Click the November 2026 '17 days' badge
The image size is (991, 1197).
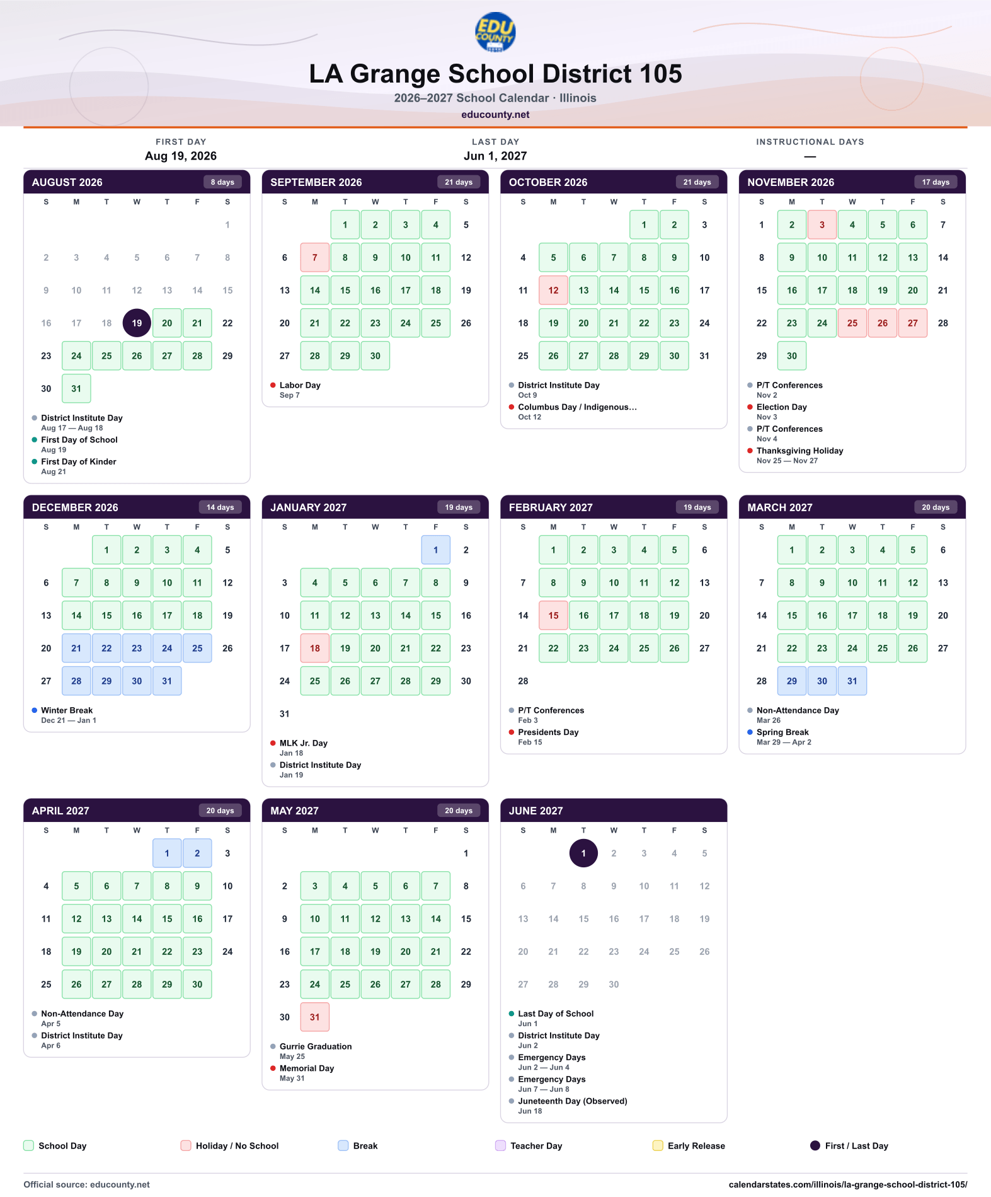coord(936,182)
